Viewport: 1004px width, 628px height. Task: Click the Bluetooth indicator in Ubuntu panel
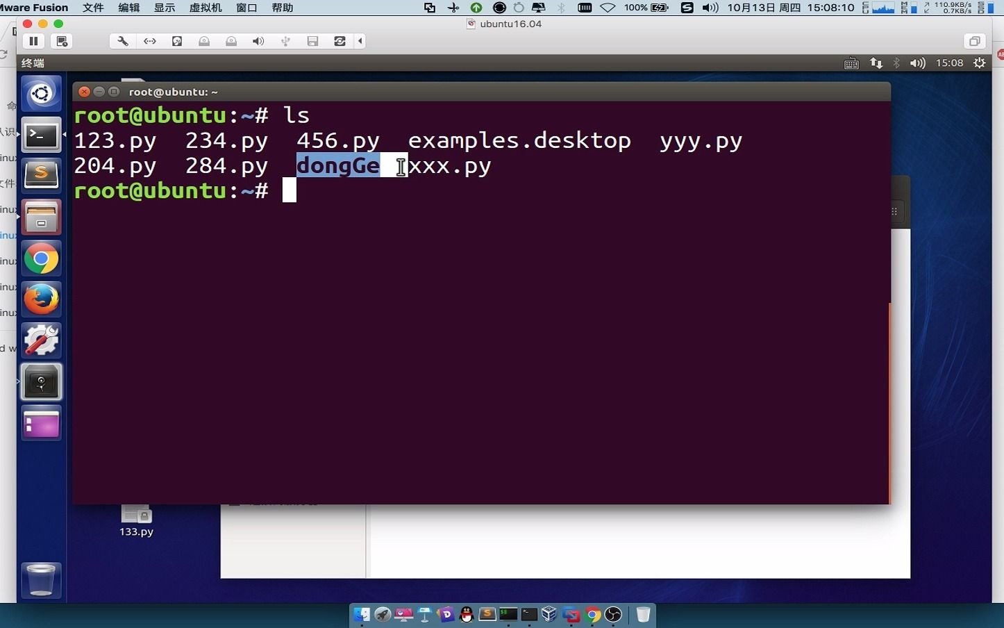tap(896, 63)
